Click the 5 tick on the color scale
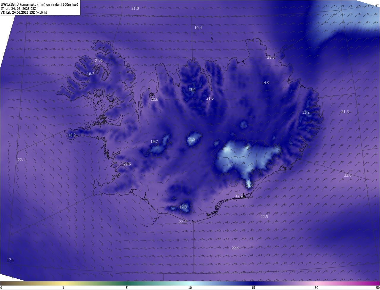This screenshot has width=380, height=290. (x=127, y=288)
